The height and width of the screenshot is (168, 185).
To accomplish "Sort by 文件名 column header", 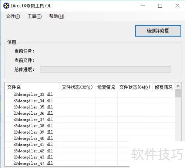I will pos(32,87).
